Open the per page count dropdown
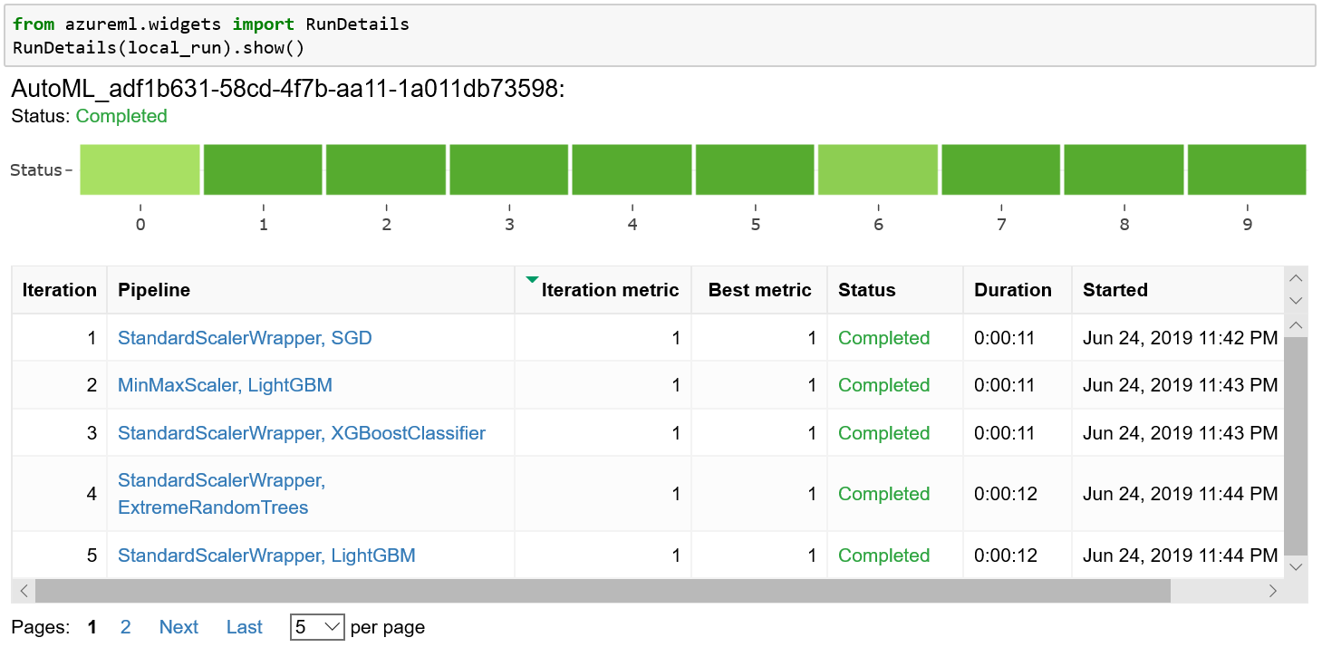1322x657 pixels. (x=317, y=627)
